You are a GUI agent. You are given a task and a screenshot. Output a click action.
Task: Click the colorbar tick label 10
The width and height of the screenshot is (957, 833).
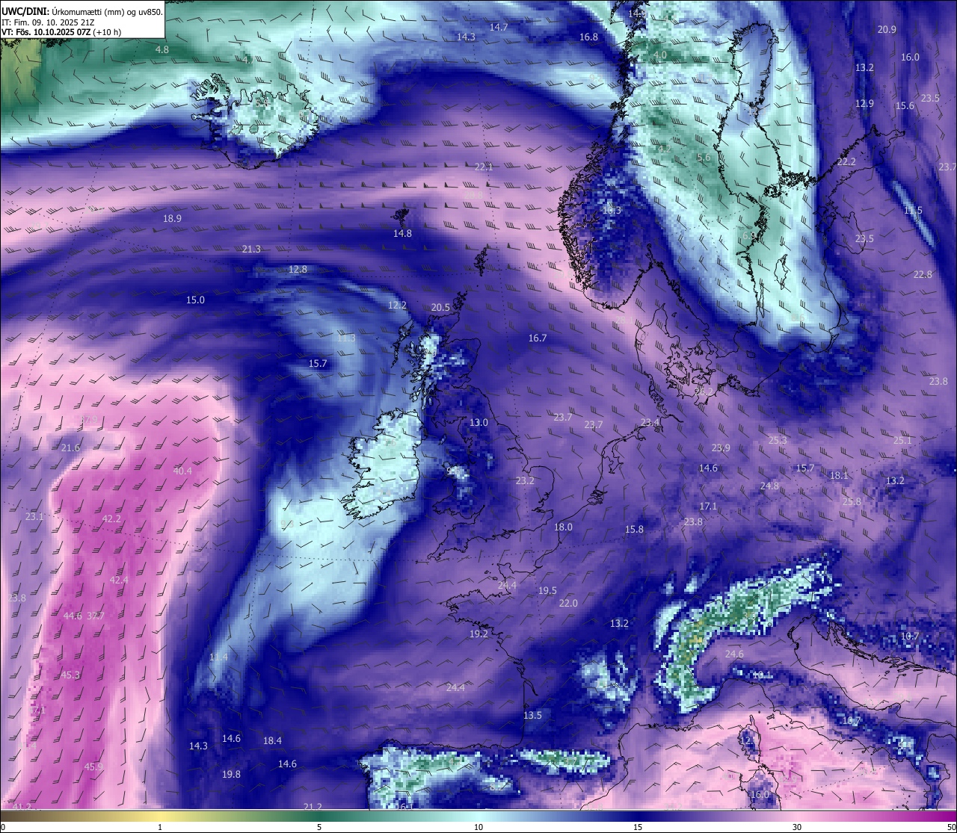click(478, 827)
